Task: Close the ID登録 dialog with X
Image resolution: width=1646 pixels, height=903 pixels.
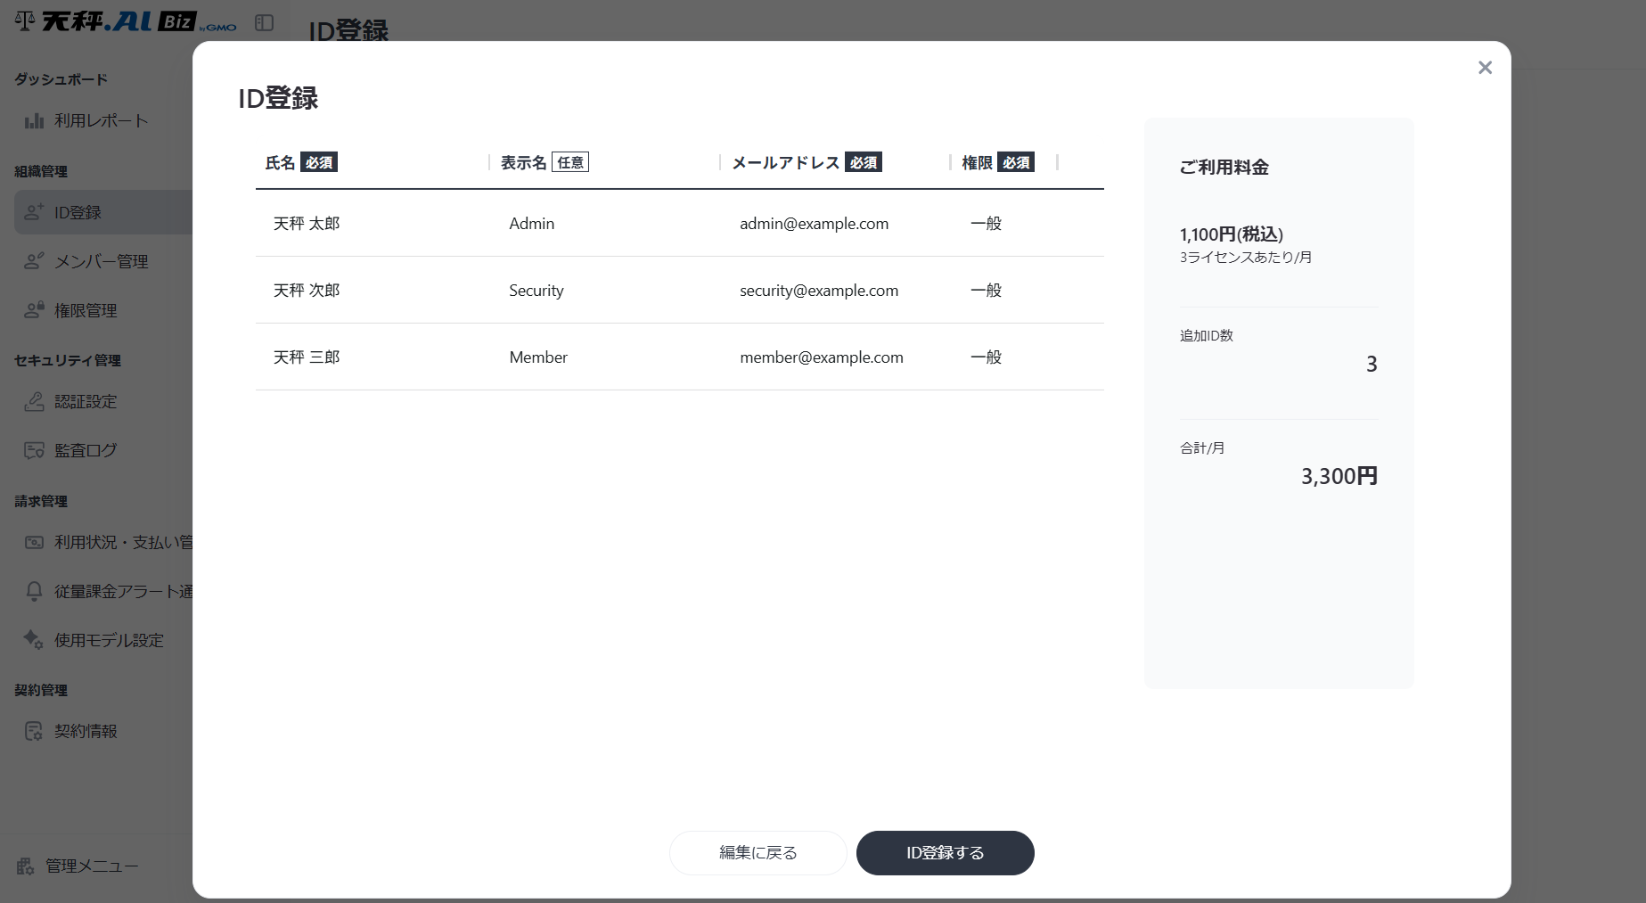Action: 1485,68
